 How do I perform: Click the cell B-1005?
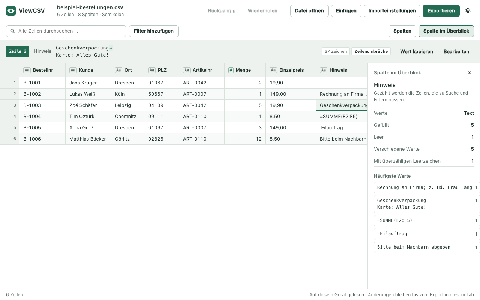click(x=42, y=128)
